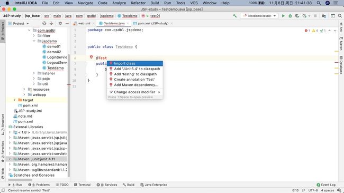Open the Structure tool window tab
Image resolution: width=344 pixels, height=193 pixels.
(x=3, y=124)
